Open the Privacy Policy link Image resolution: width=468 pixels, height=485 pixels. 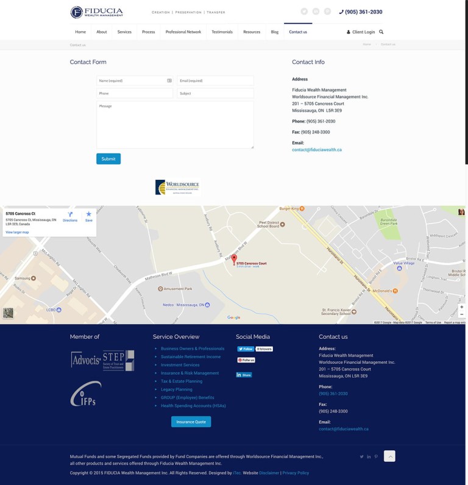click(296, 473)
